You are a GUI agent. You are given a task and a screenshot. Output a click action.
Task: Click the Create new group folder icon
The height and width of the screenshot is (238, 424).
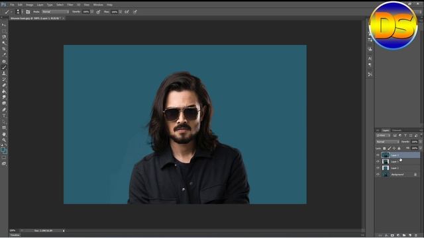tap(404, 235)
